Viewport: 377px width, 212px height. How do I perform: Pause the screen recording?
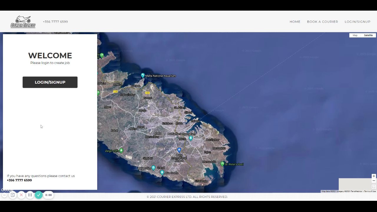click(x=30, y=195)
